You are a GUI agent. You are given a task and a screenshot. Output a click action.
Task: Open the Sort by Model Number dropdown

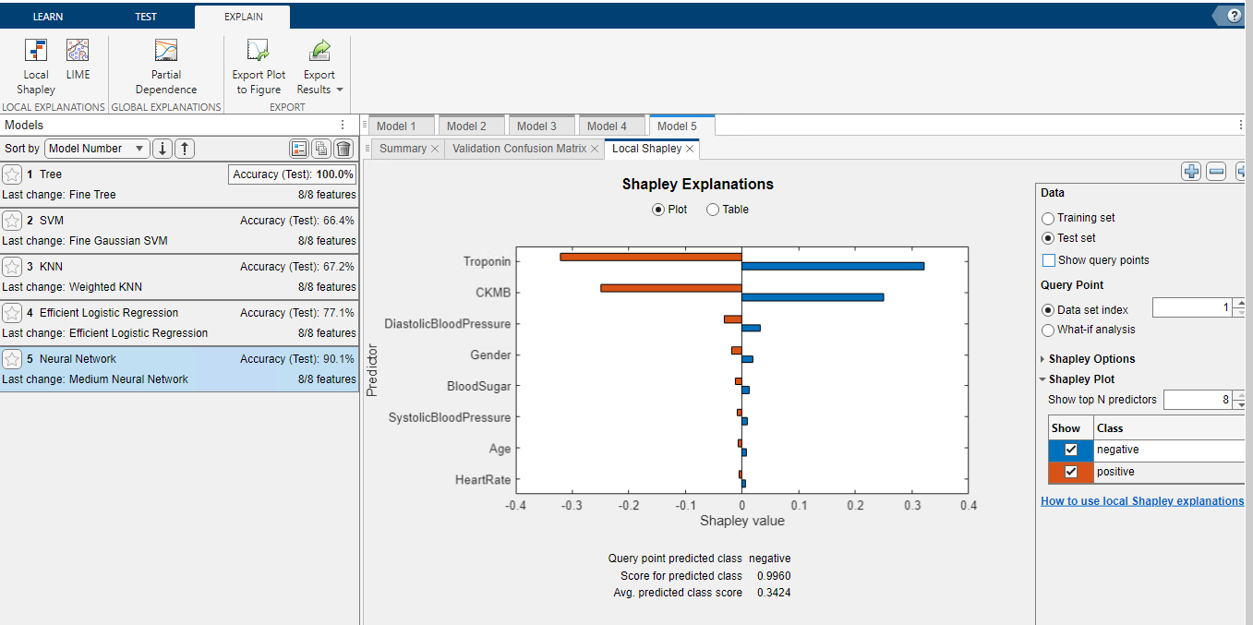(97, 149)
